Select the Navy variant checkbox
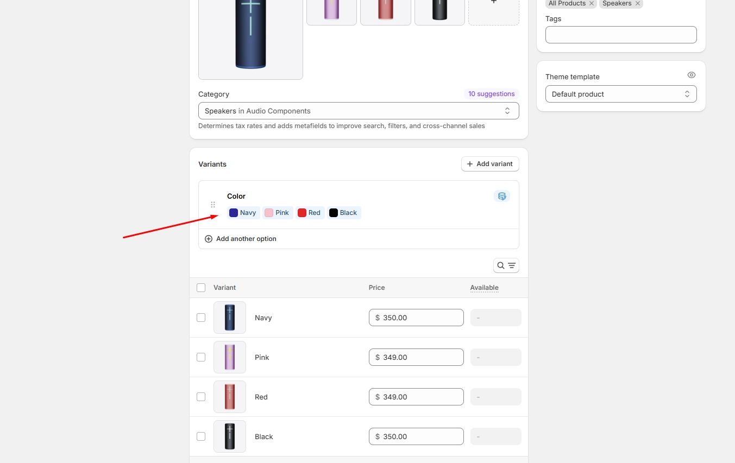735x463 pixels. click(201, 318)
